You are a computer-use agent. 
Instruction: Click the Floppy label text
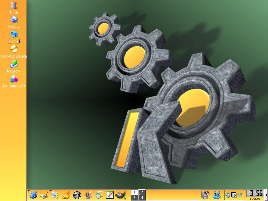(x=14, y=26)
